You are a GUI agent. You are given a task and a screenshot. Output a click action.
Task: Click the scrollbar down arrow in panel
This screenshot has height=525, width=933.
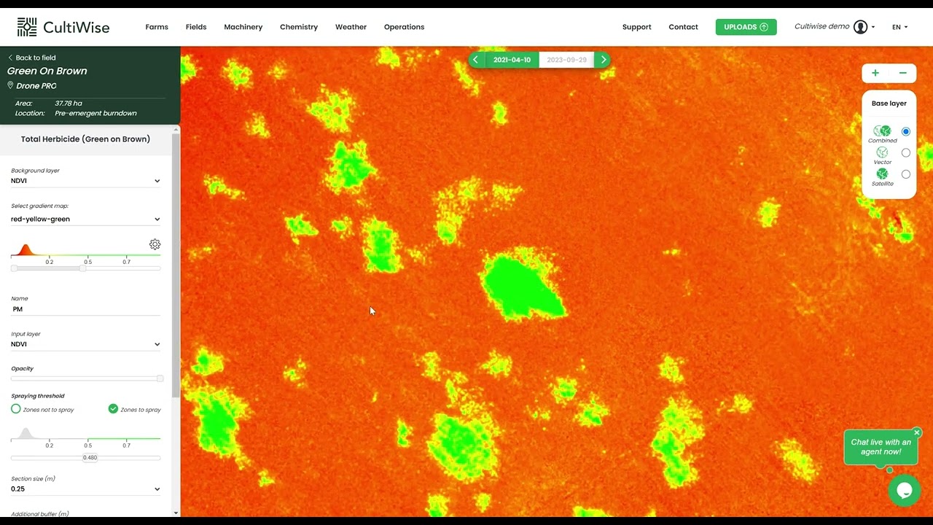click(176, 513)
